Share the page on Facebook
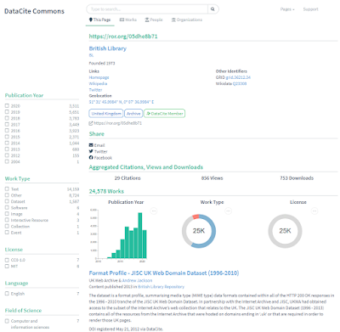 [x=100, y=158]
